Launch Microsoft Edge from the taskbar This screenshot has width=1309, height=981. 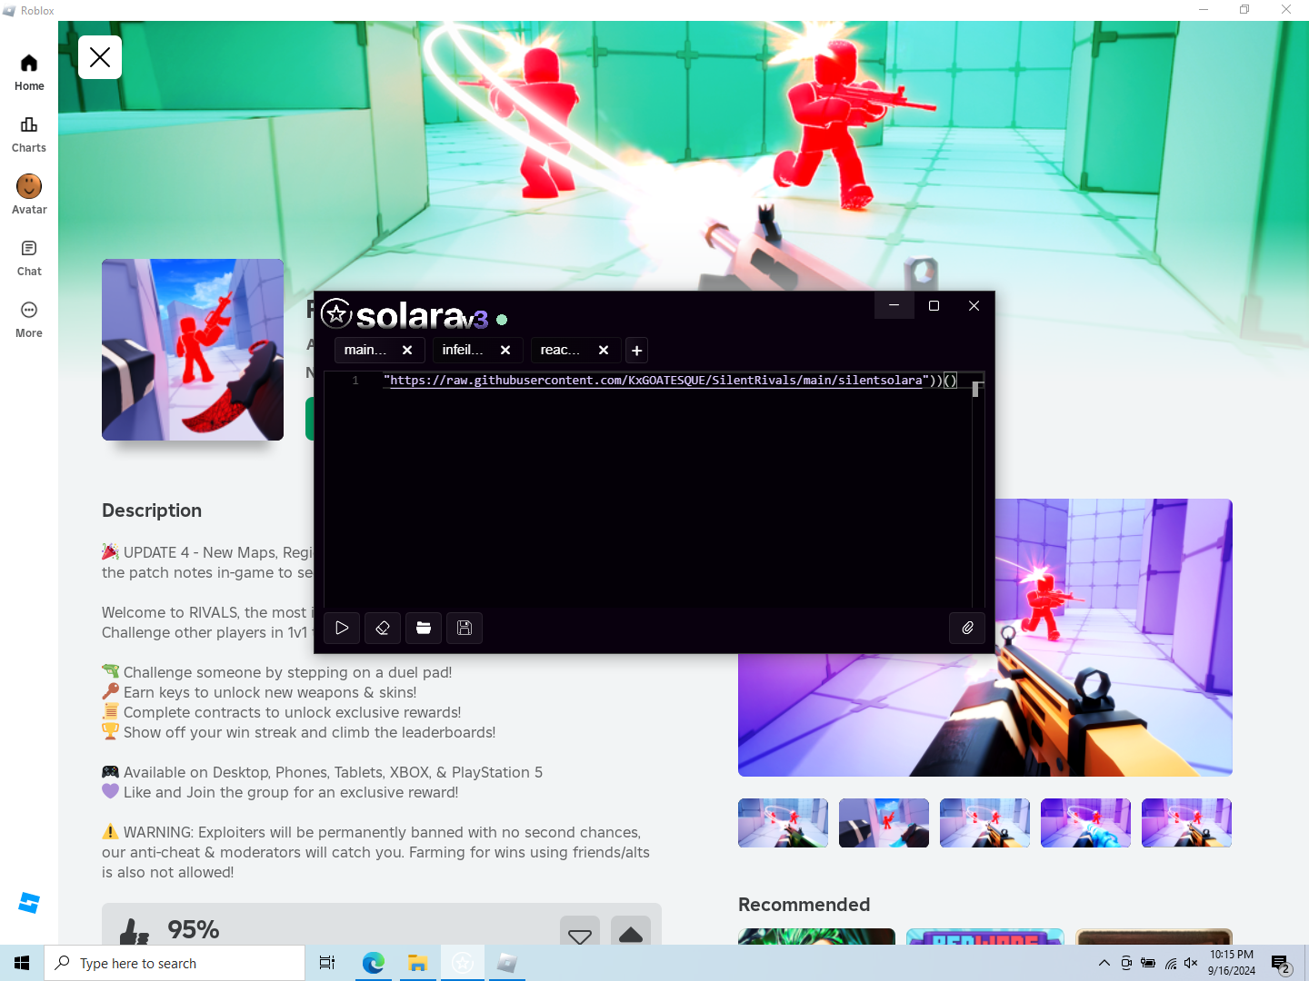point(373,963)
